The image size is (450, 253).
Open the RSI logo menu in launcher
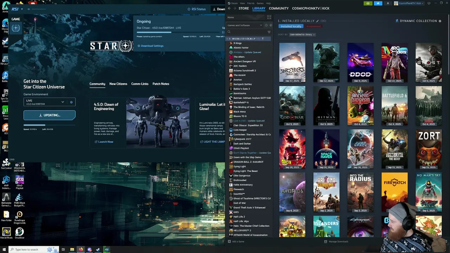point(17,9)
